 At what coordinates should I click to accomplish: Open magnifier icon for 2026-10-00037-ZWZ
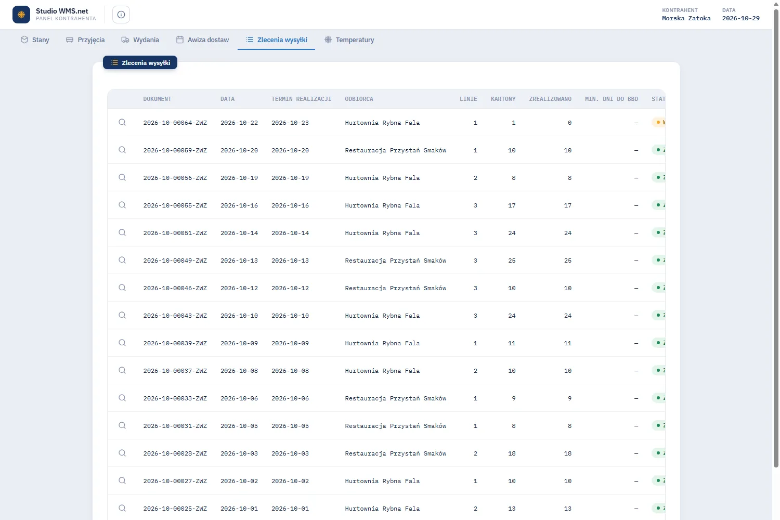coord(122,370)
